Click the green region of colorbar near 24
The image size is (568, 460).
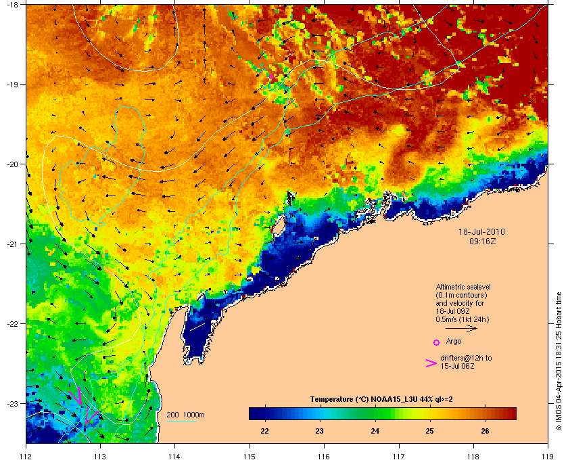pyautogui.click(x=376, y=413)
